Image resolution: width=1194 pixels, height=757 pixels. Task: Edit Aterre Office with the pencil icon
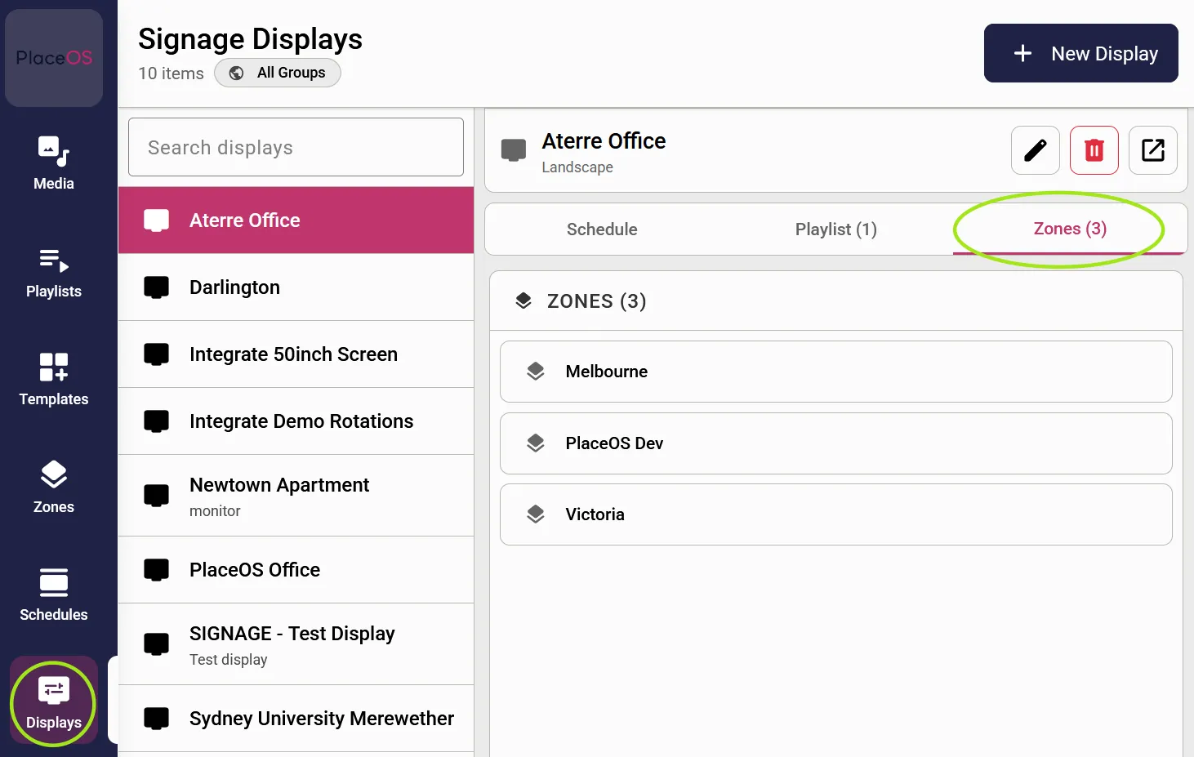[x=1036, y=150]
